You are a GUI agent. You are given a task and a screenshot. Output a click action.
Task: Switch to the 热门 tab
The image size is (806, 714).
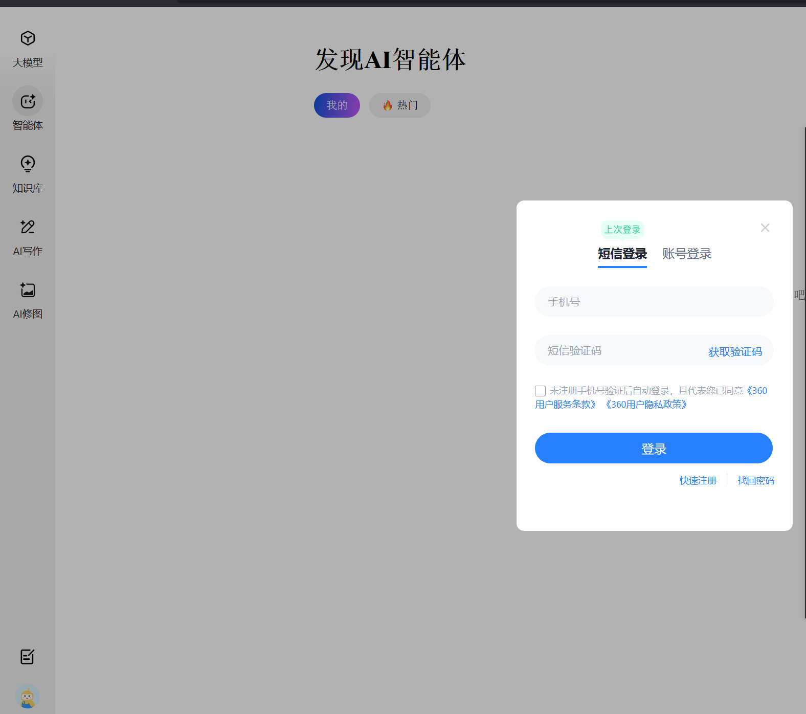[x=400, y=105]
